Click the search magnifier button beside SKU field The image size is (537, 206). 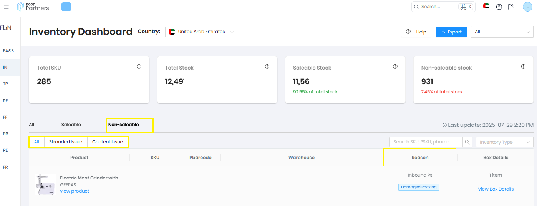[467, 142]
